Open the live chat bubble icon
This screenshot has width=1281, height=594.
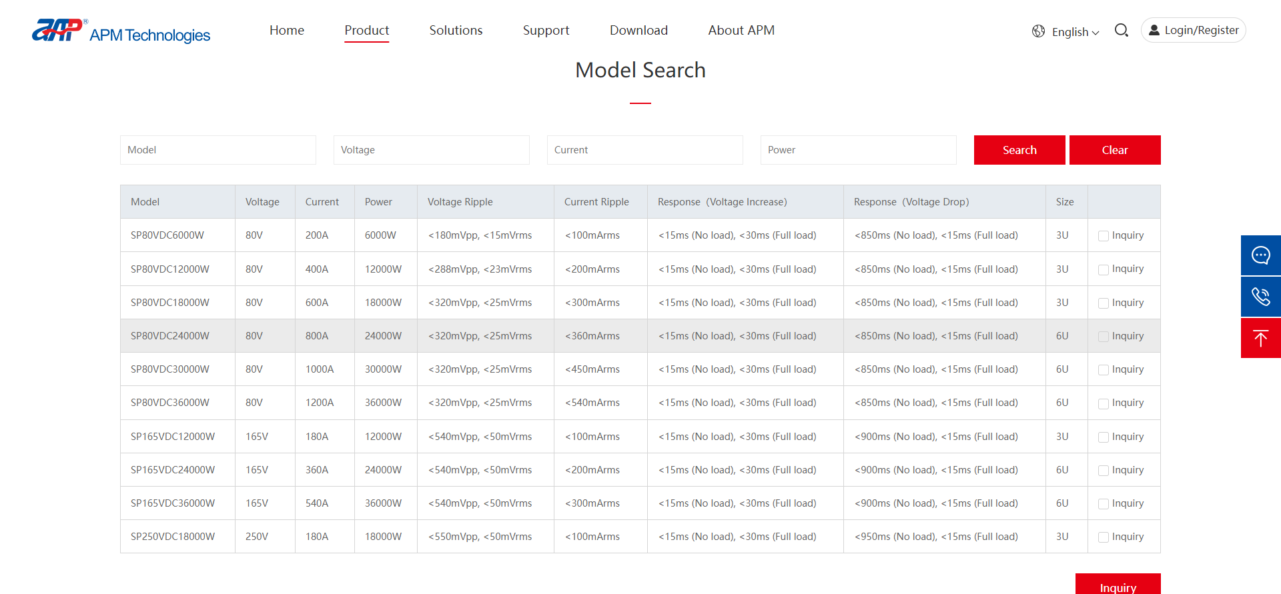point(1261,255)
